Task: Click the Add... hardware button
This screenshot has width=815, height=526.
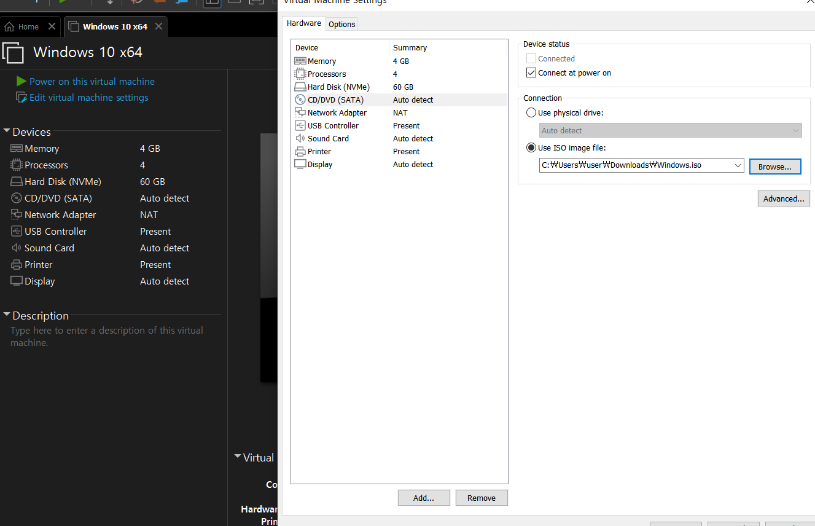Action: pyautogui.click(x=424, y=498)
